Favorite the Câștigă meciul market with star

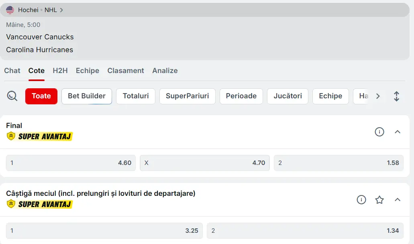click(379, 200)
